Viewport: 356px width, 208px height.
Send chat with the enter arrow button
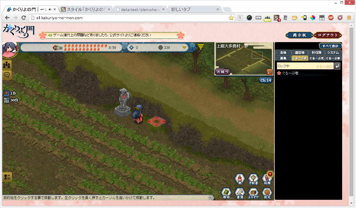pyautogui.click(x=337, y=66)
